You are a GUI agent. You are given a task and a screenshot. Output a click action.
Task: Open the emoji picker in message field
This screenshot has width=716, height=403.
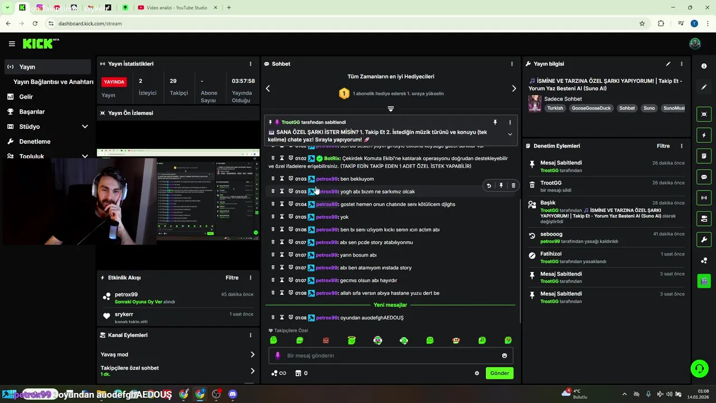pos(505,355)
